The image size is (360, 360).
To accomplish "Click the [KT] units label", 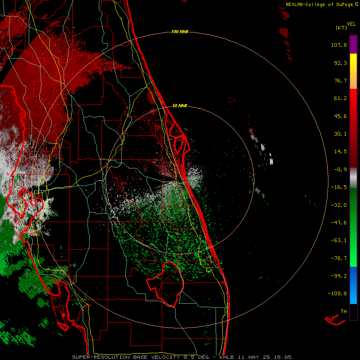I will 342,28.
